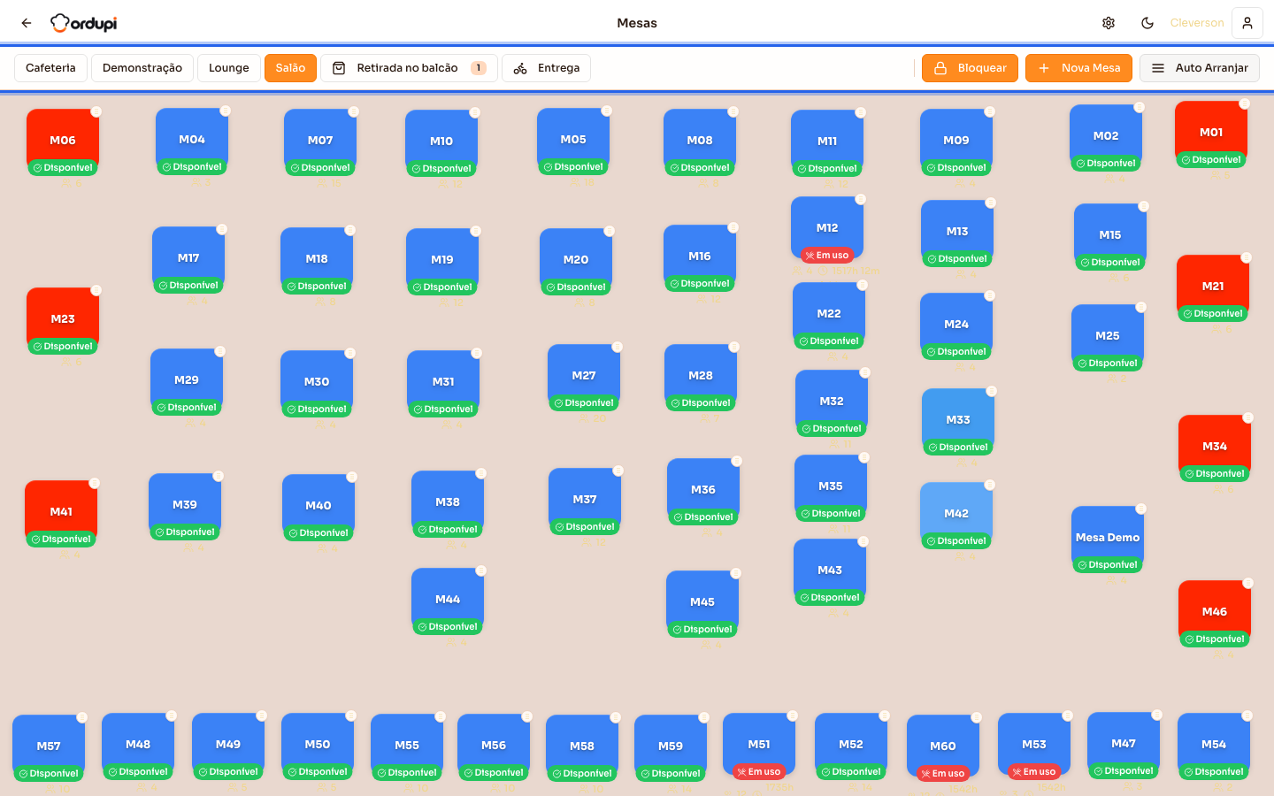Click the Disponível badge on M05

click(573, 167)
